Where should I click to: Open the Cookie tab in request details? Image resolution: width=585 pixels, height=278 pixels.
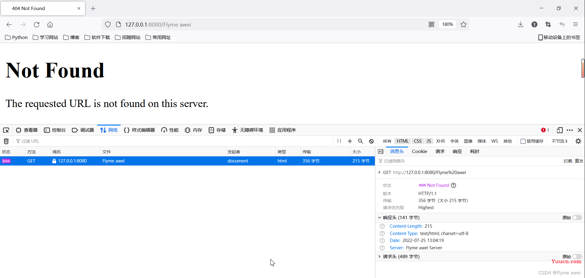pyautogui.click(x=419, y=151)
